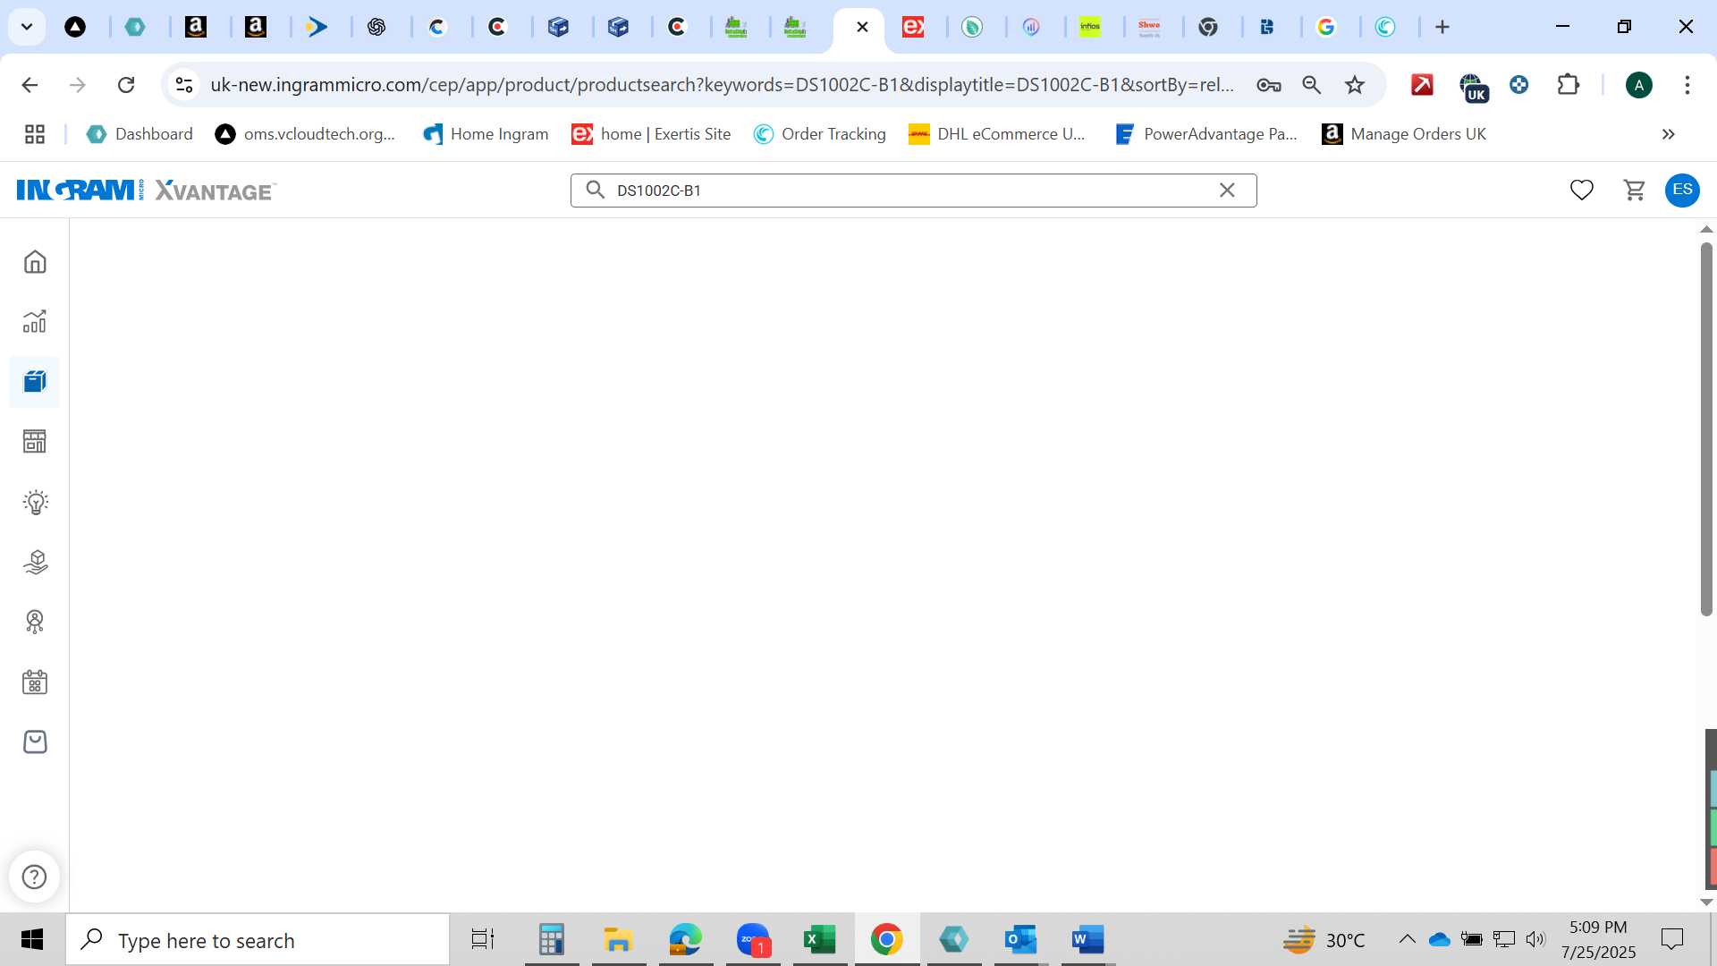This screenshot has height=966, width=1717.
Task: Open File Explorer from the taskbar
Action: (x=618, y=939)
